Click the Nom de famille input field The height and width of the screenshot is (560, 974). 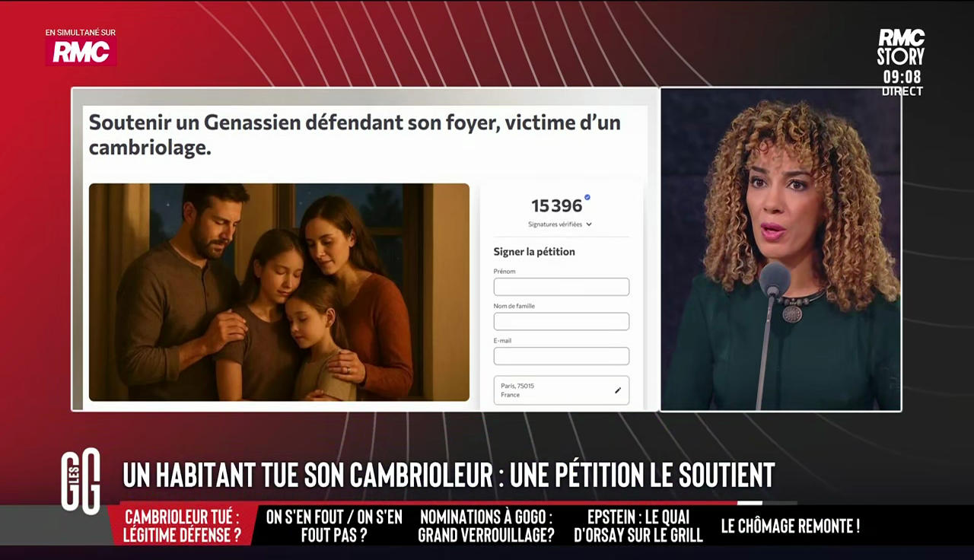pyautogui.click(x=562, y=321)
